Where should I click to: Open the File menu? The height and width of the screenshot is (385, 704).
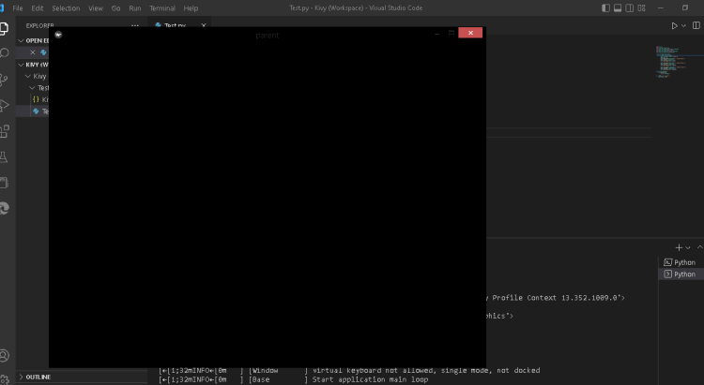[18, 8]
